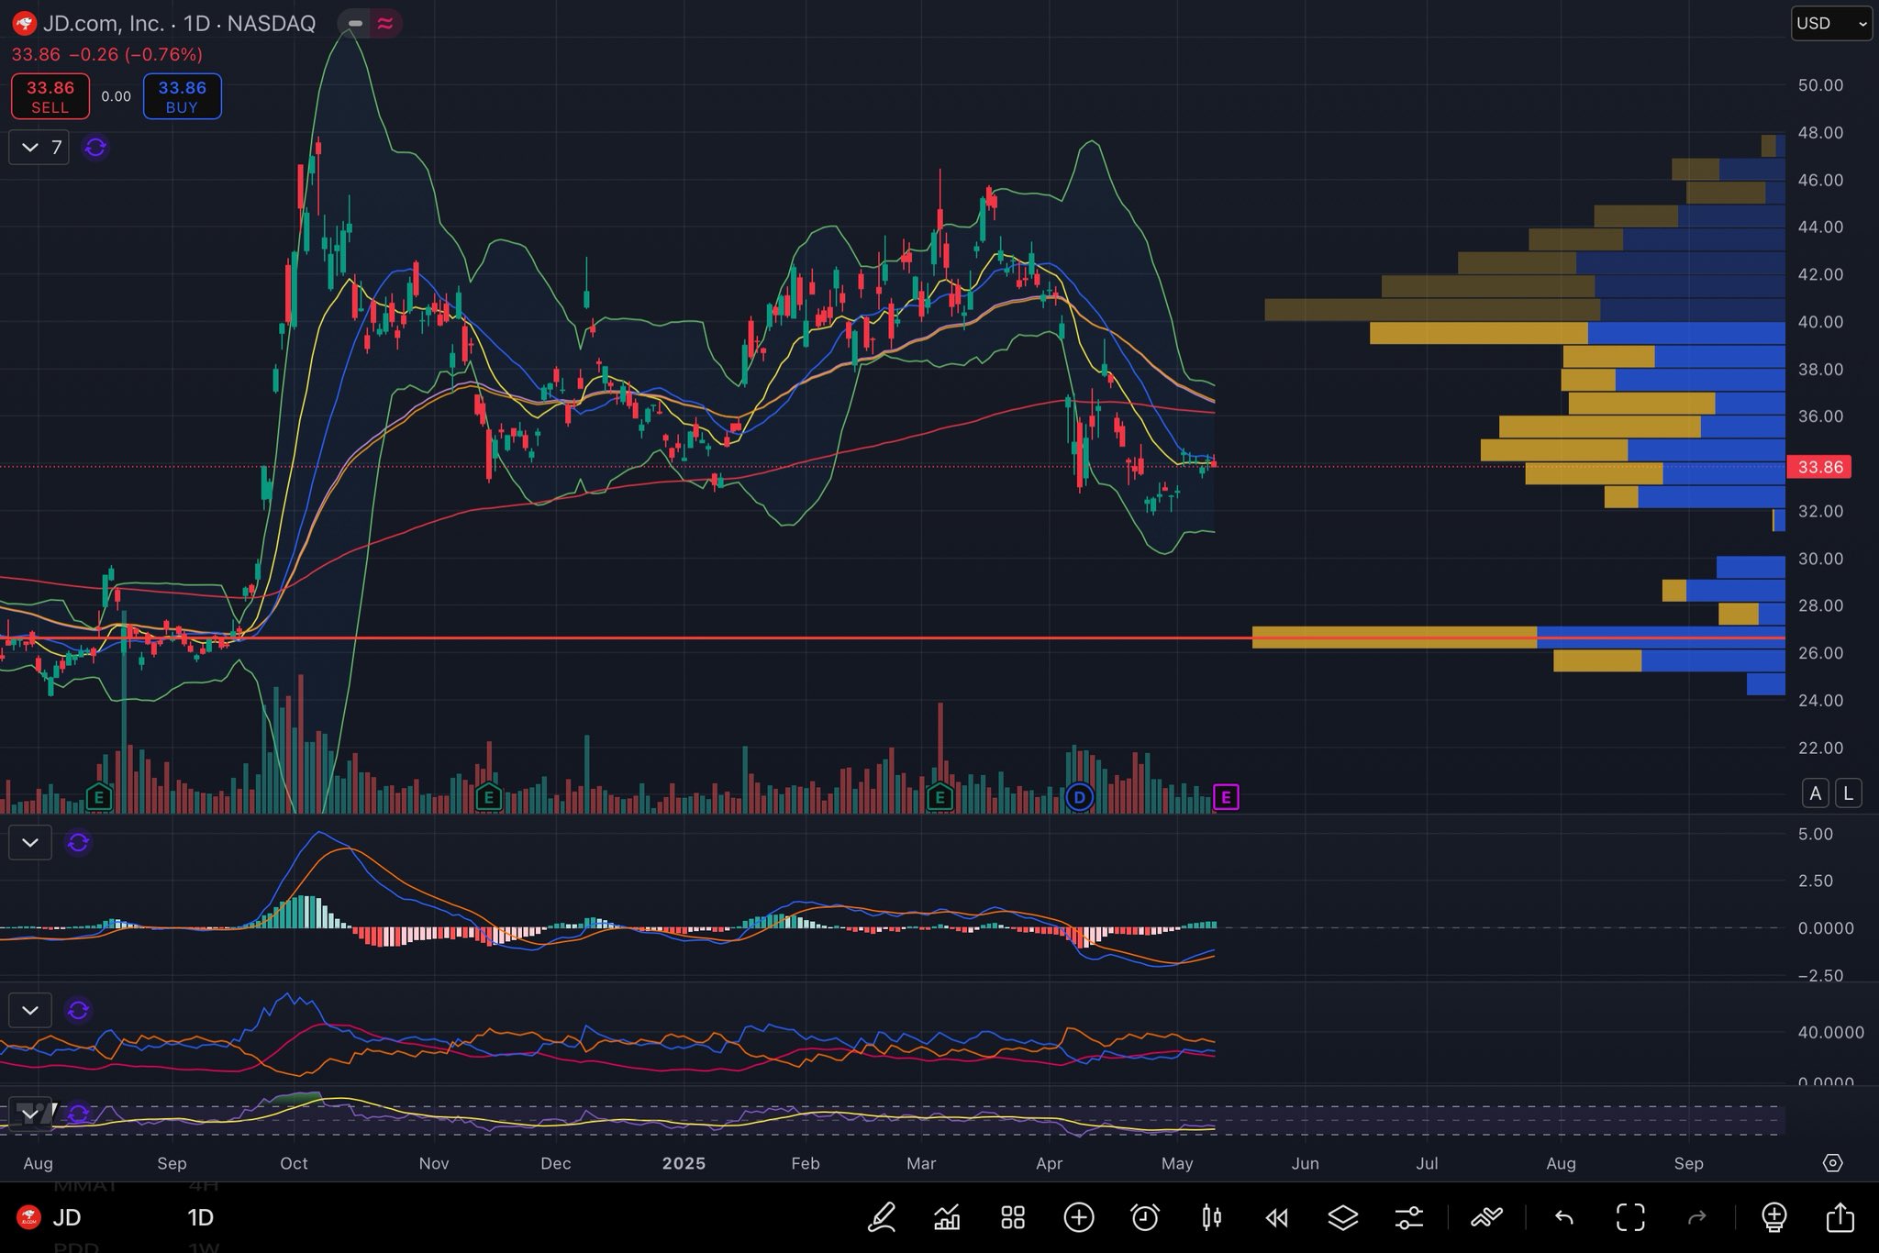
Task: Toggle fullscreen mode icon
Action: tap(1630, 1217)
